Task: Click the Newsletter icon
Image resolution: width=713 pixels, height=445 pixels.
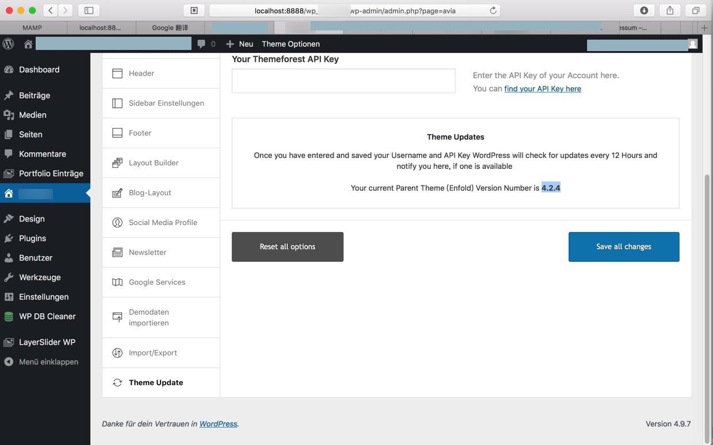Action: [117, 253]
